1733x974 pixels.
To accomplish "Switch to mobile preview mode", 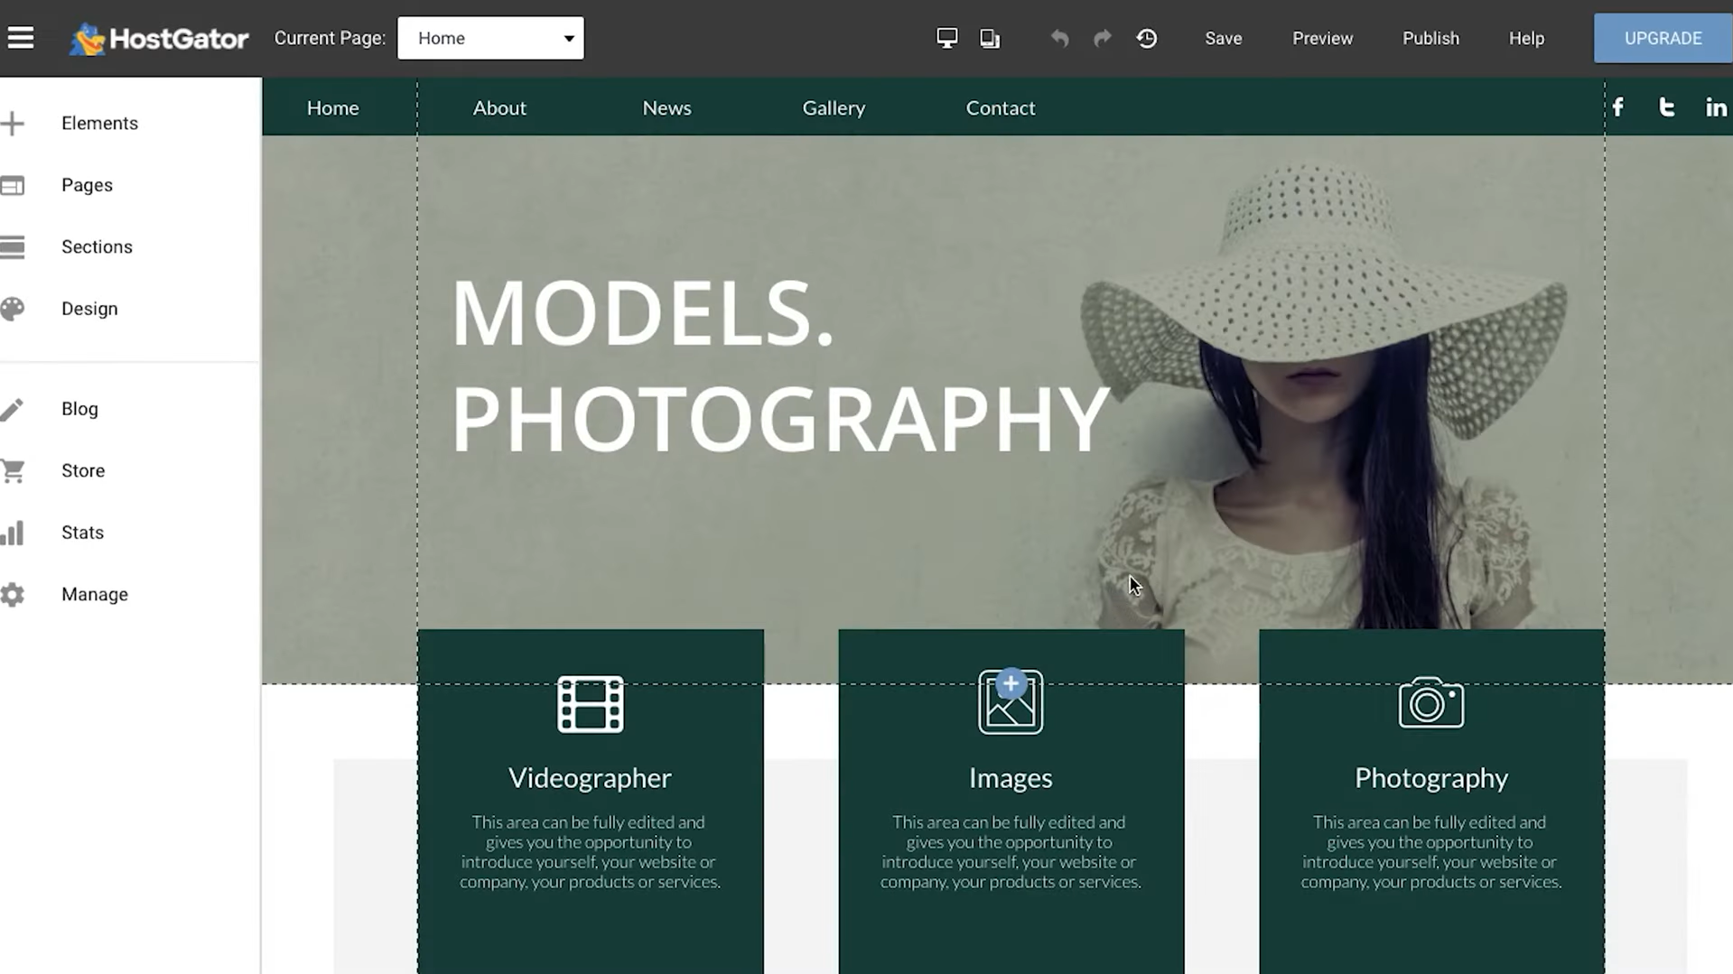I will coord(989,38).
